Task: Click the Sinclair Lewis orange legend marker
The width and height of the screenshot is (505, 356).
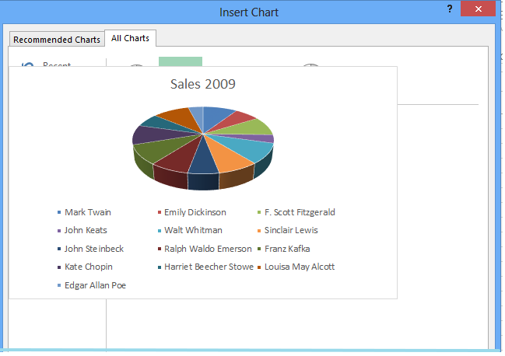Action: tap(259, 231)
